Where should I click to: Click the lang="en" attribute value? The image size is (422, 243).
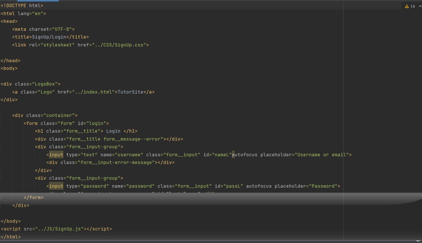click(x=37, y=13)
